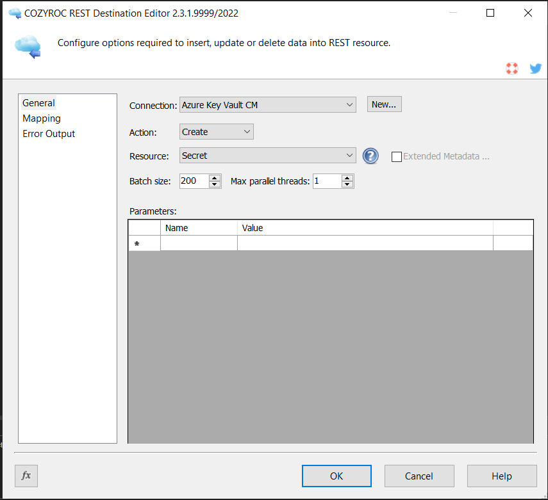548x500 pixels.
Task: Click the COZYROC cloud icon in title bar
Action: click(14, 13)
